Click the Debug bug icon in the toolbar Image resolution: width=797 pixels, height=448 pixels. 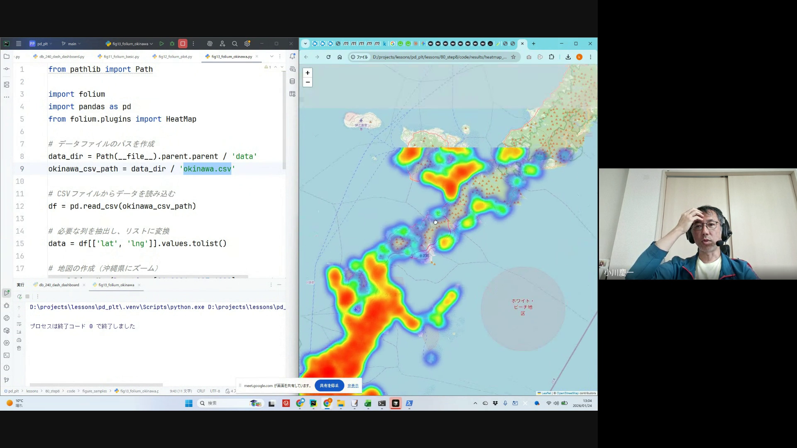(x=172, y=44)
